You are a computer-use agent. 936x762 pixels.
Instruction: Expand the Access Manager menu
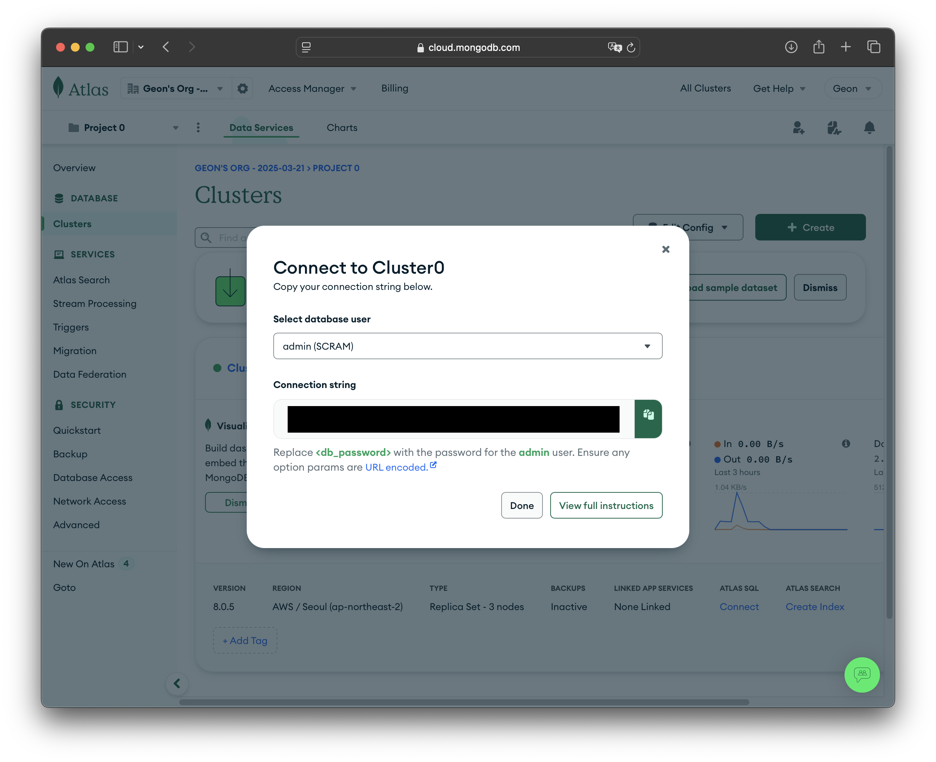click(x=312, y=89)
